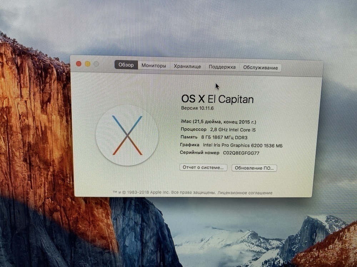The height and width of the screenshot is (267, 357).
Task: Close the window with the red button
Action: [x=79, y=64]
